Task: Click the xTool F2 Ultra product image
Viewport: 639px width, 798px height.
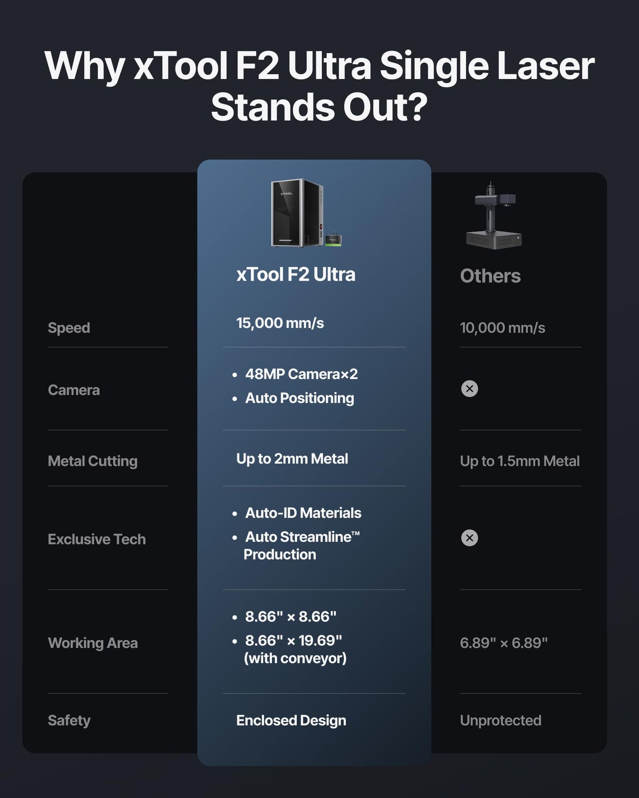Action: point(305,213)
